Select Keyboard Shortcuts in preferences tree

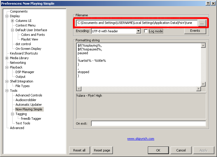point(24,54)
